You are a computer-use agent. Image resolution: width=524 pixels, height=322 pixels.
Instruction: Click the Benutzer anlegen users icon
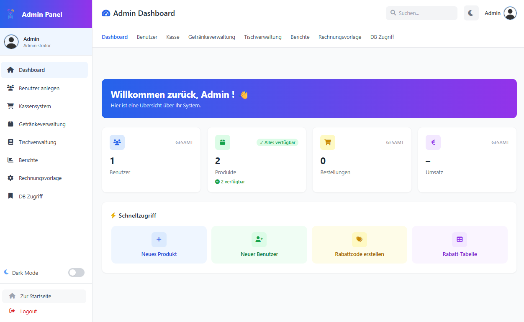[x=10, y=88]
